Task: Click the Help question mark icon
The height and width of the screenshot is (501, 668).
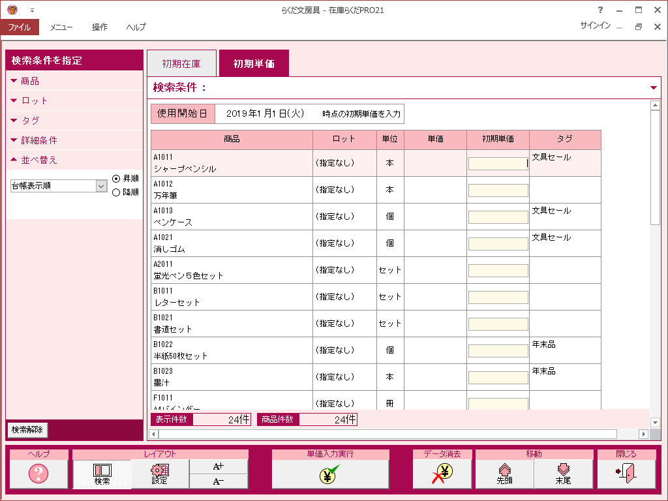Action: tap(38, 474)
